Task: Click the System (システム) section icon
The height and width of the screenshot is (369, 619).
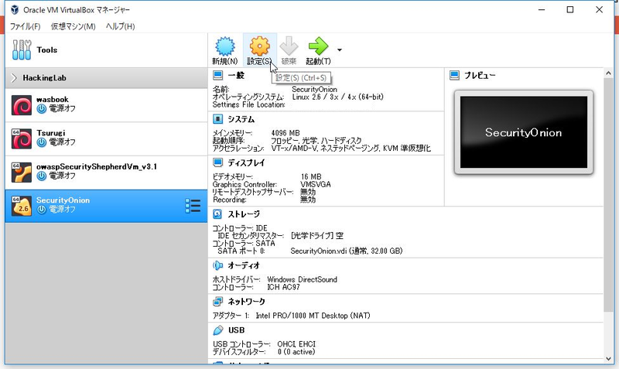Action: [x=218, y=119]
